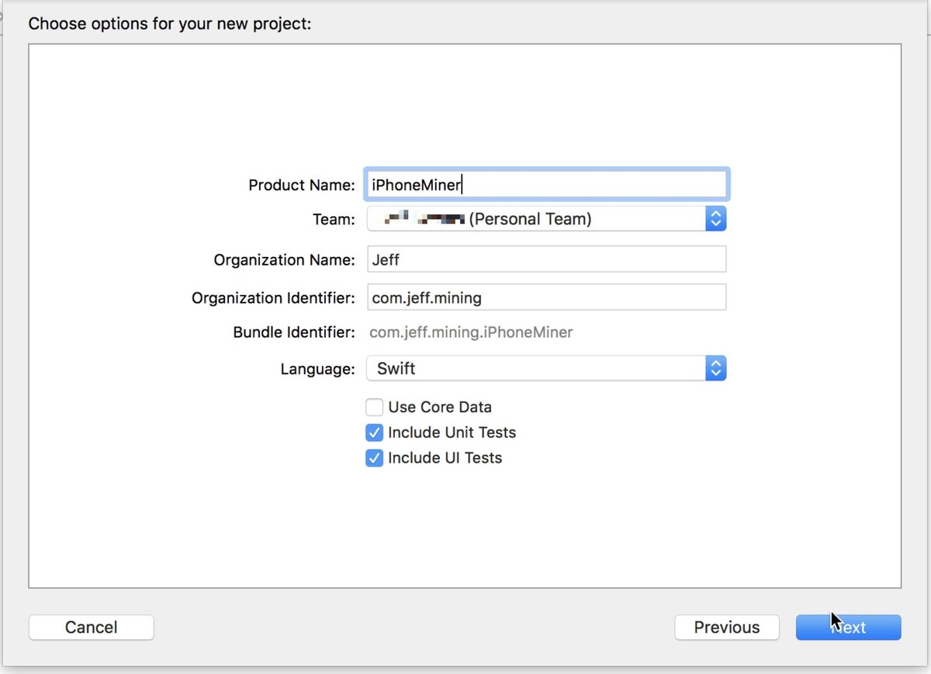Click the Team dropdown's blue arrow icon
Viewport: 931px width, 674px height.
pyautogui.click(x=715, y=219)
